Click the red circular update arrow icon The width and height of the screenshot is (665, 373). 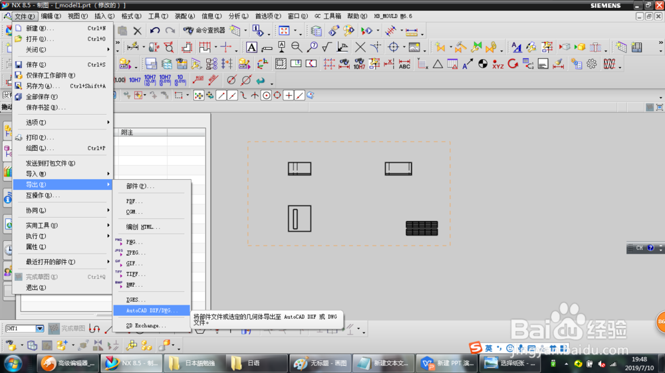click(x=513, y=64)
